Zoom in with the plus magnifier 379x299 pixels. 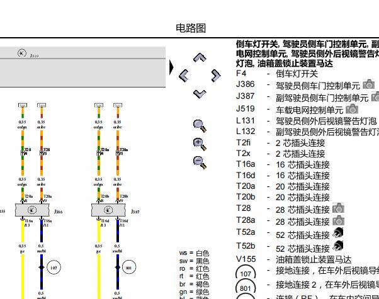point(200,144)
